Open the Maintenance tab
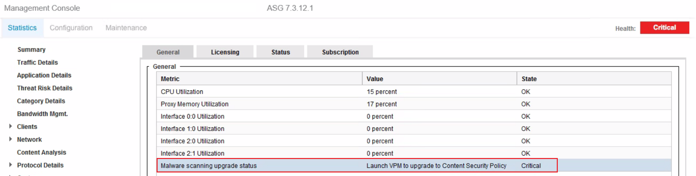 tap(126, 28)
